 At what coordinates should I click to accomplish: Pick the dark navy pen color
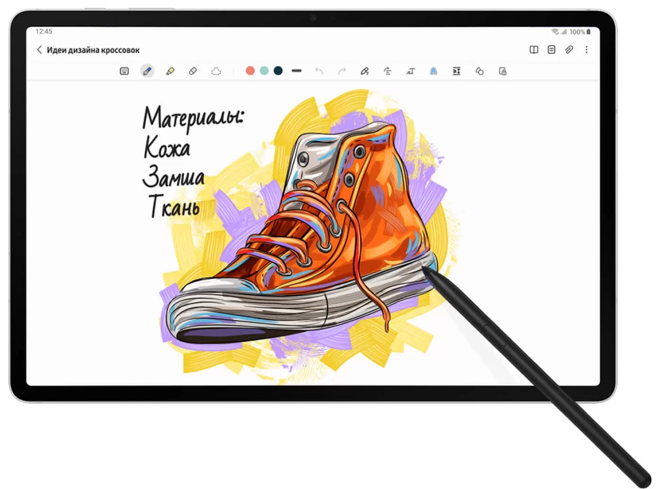tap(278, 71)
